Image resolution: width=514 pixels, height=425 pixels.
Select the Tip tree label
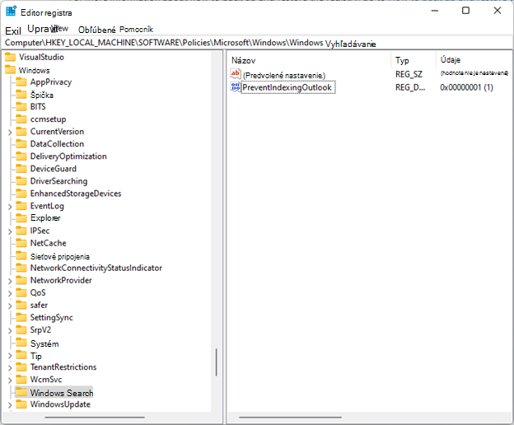pos(36,356)
